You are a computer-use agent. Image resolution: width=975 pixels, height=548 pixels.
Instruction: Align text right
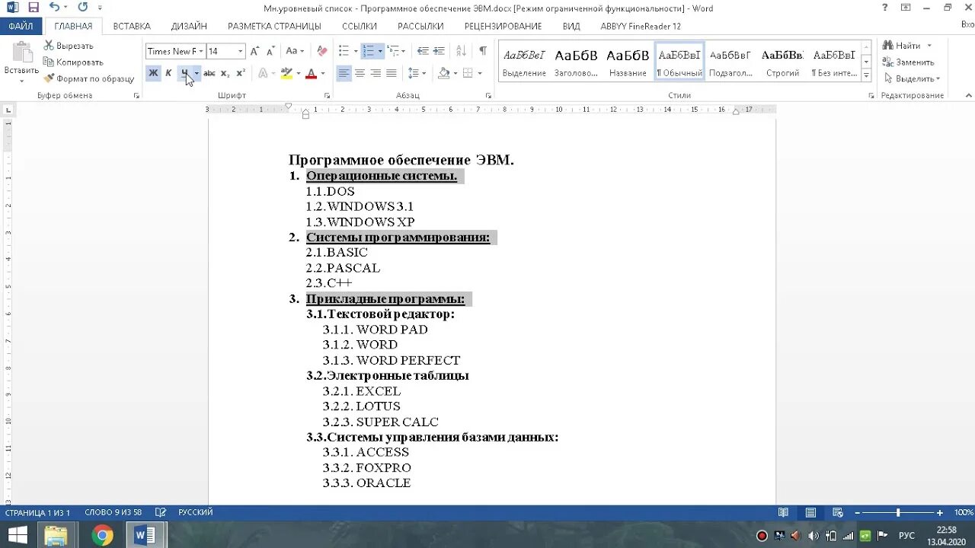point(376,73)
